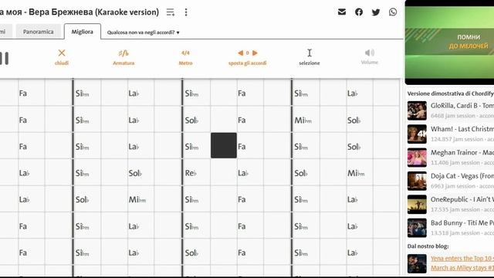
Task: Toggle the Volume speaker control
Action: click(370, 56)
